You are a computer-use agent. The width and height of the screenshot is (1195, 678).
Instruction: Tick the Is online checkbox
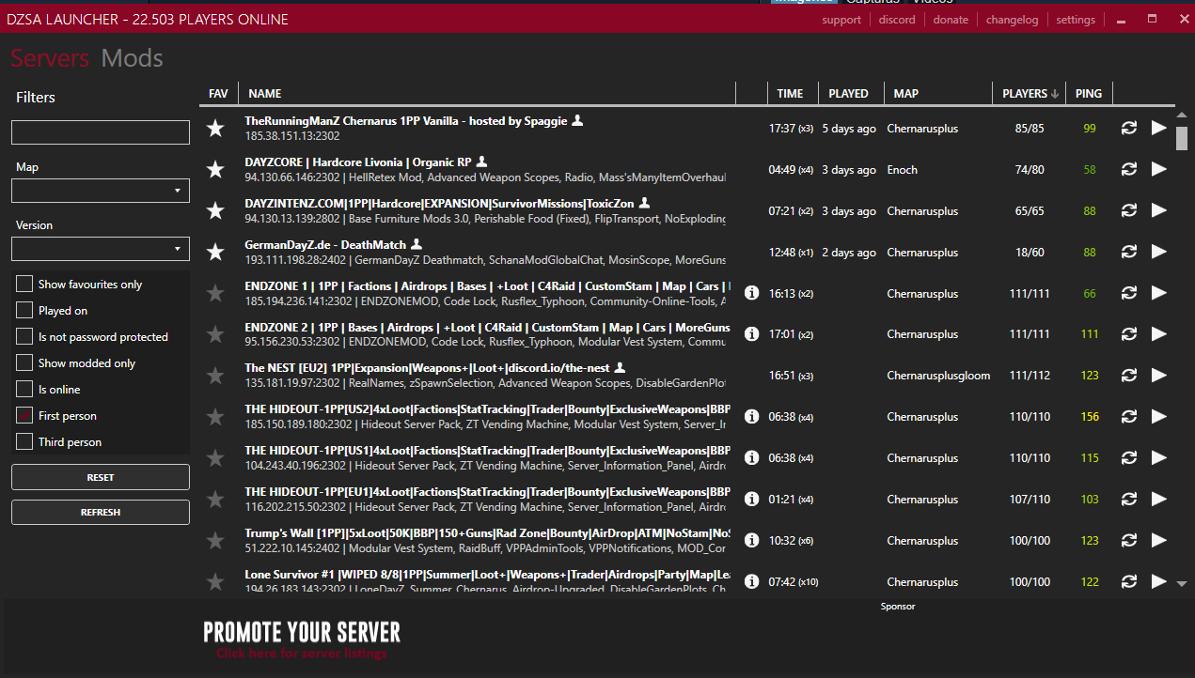tap(24, 389)
